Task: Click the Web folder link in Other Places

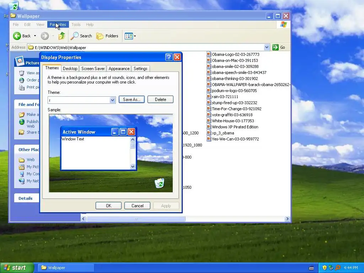Action: pos(31,160)
